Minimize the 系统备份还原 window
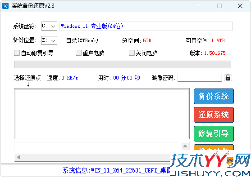Viewport: 251px width, 177px height. tap(199, 6)
